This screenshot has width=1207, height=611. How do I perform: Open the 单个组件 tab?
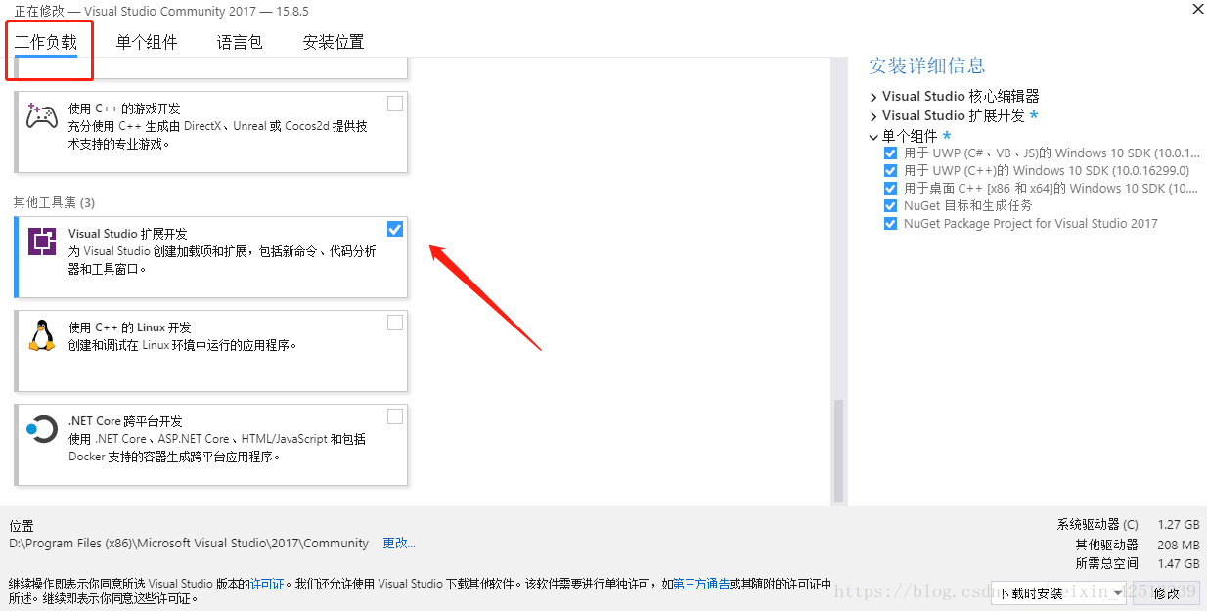tap(147, 42)
